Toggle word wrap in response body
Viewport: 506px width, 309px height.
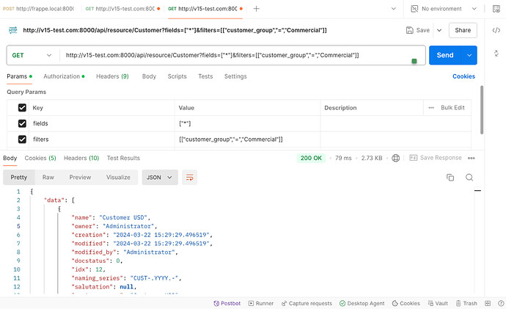tap(189, 178)
